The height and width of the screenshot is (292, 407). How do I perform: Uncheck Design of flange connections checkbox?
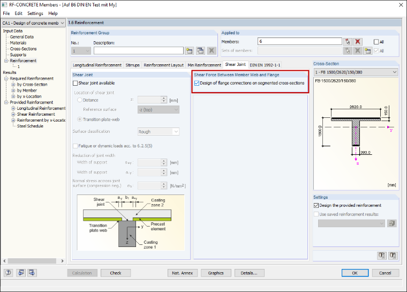[x=197, y=83]
